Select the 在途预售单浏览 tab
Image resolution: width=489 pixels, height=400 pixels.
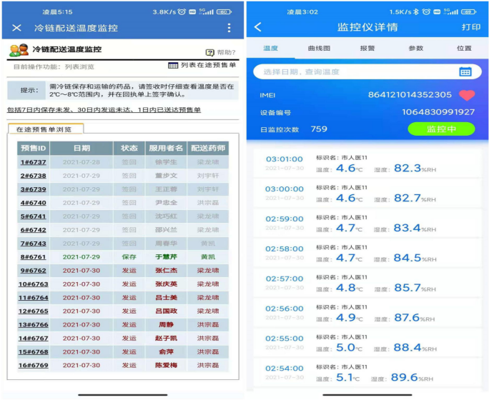click(45, 130)
